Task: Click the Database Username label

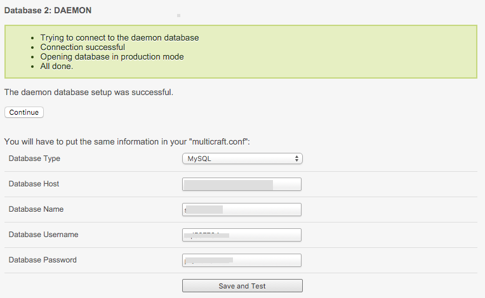Action: pos(43,235)
